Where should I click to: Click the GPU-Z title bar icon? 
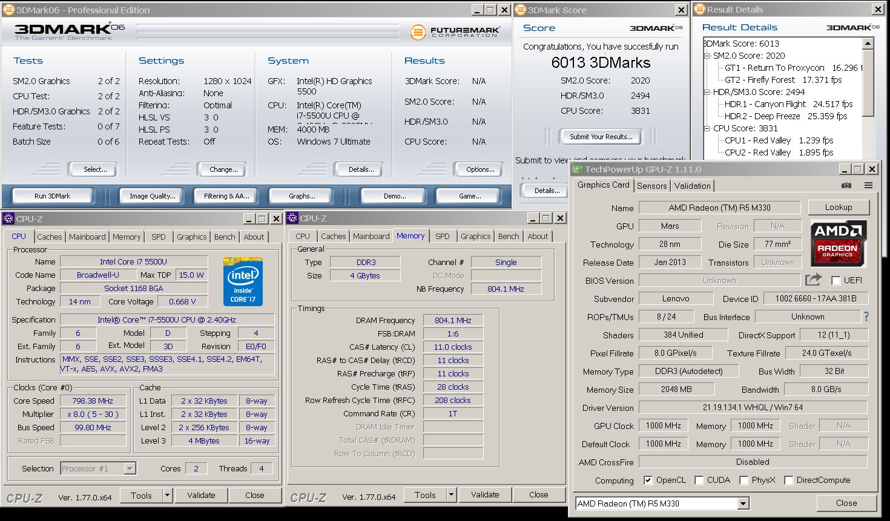coord(578,169)
